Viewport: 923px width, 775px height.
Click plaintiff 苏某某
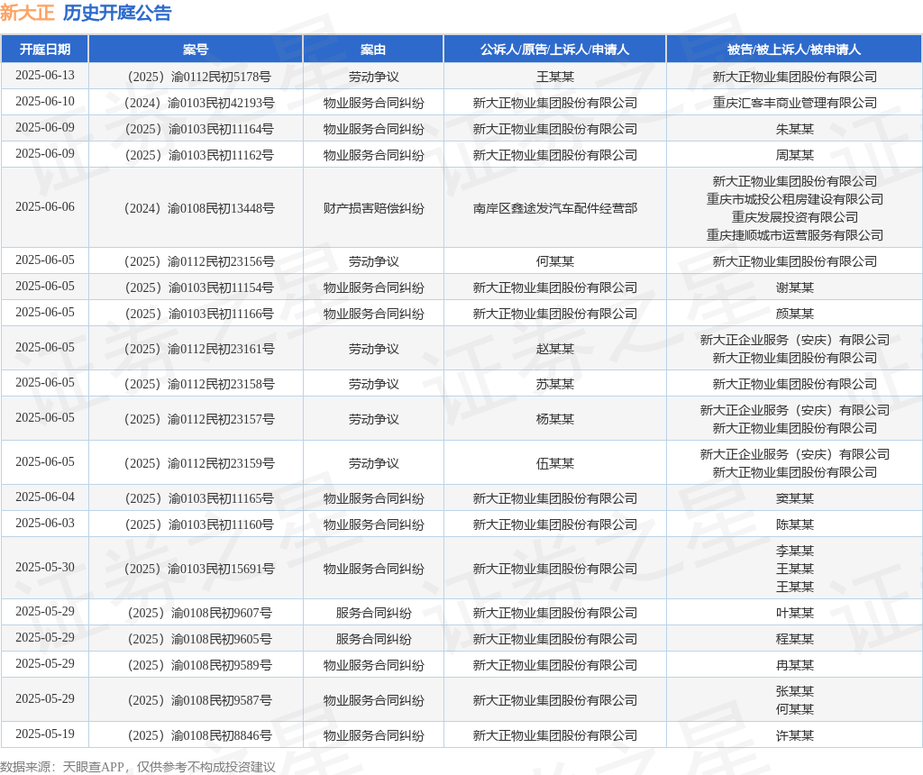554,384
